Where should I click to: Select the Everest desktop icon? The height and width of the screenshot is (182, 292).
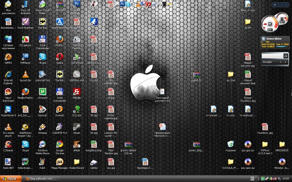tap(59, 109)
